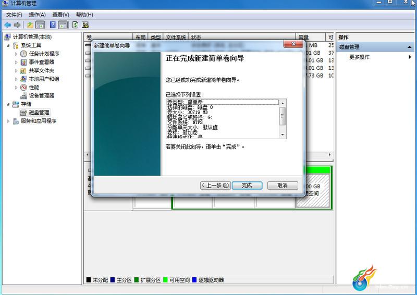417x295 pixels.
Task: Click the Back arrow toolbar icon
Action: [7, 25]
